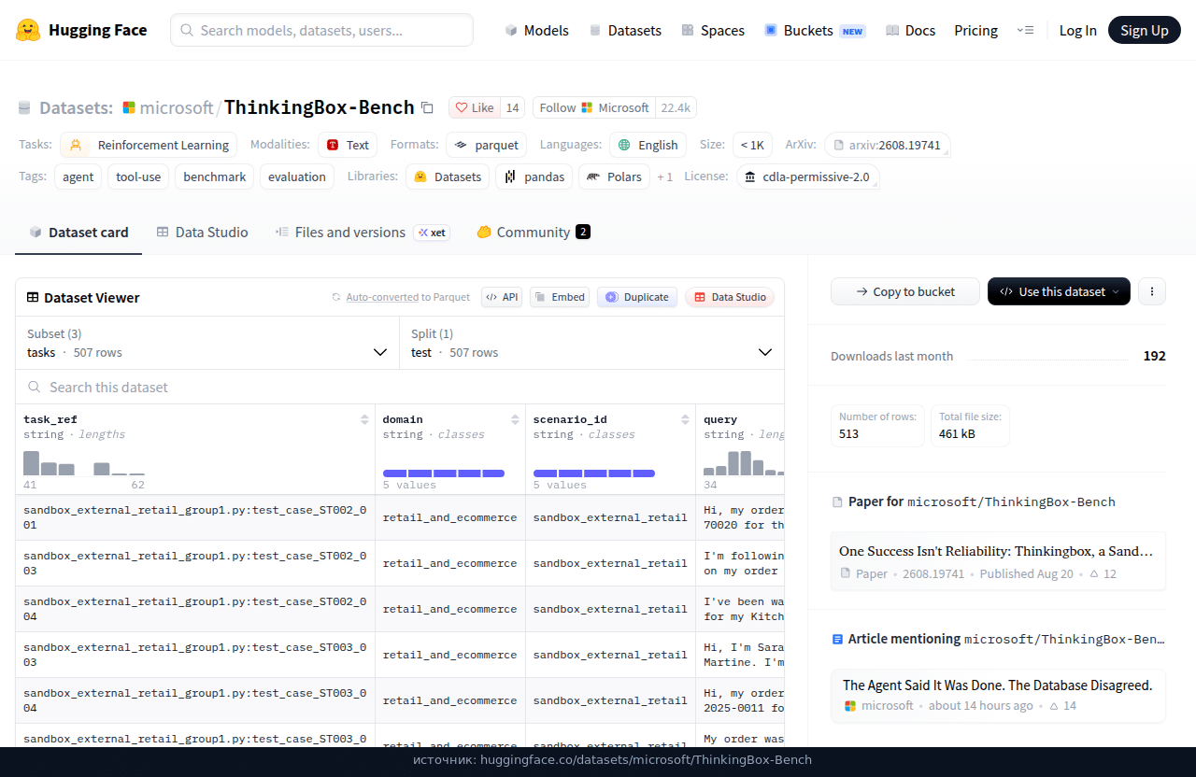Open the Files and versions tab
This screenshot has width=1196, height=777.
pos(363,233)
